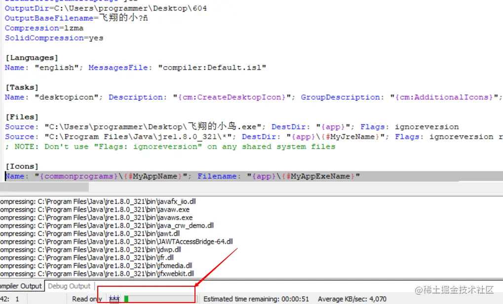Click the {cm:AdditionalIcons} group description value

444,97
